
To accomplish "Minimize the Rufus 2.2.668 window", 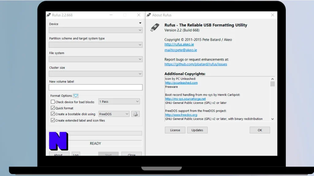I will (x=111, y=15).
